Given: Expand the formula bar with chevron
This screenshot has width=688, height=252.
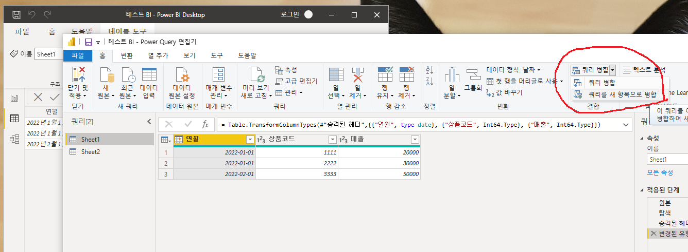Looking at the screenshot, I should coord(626,124).
